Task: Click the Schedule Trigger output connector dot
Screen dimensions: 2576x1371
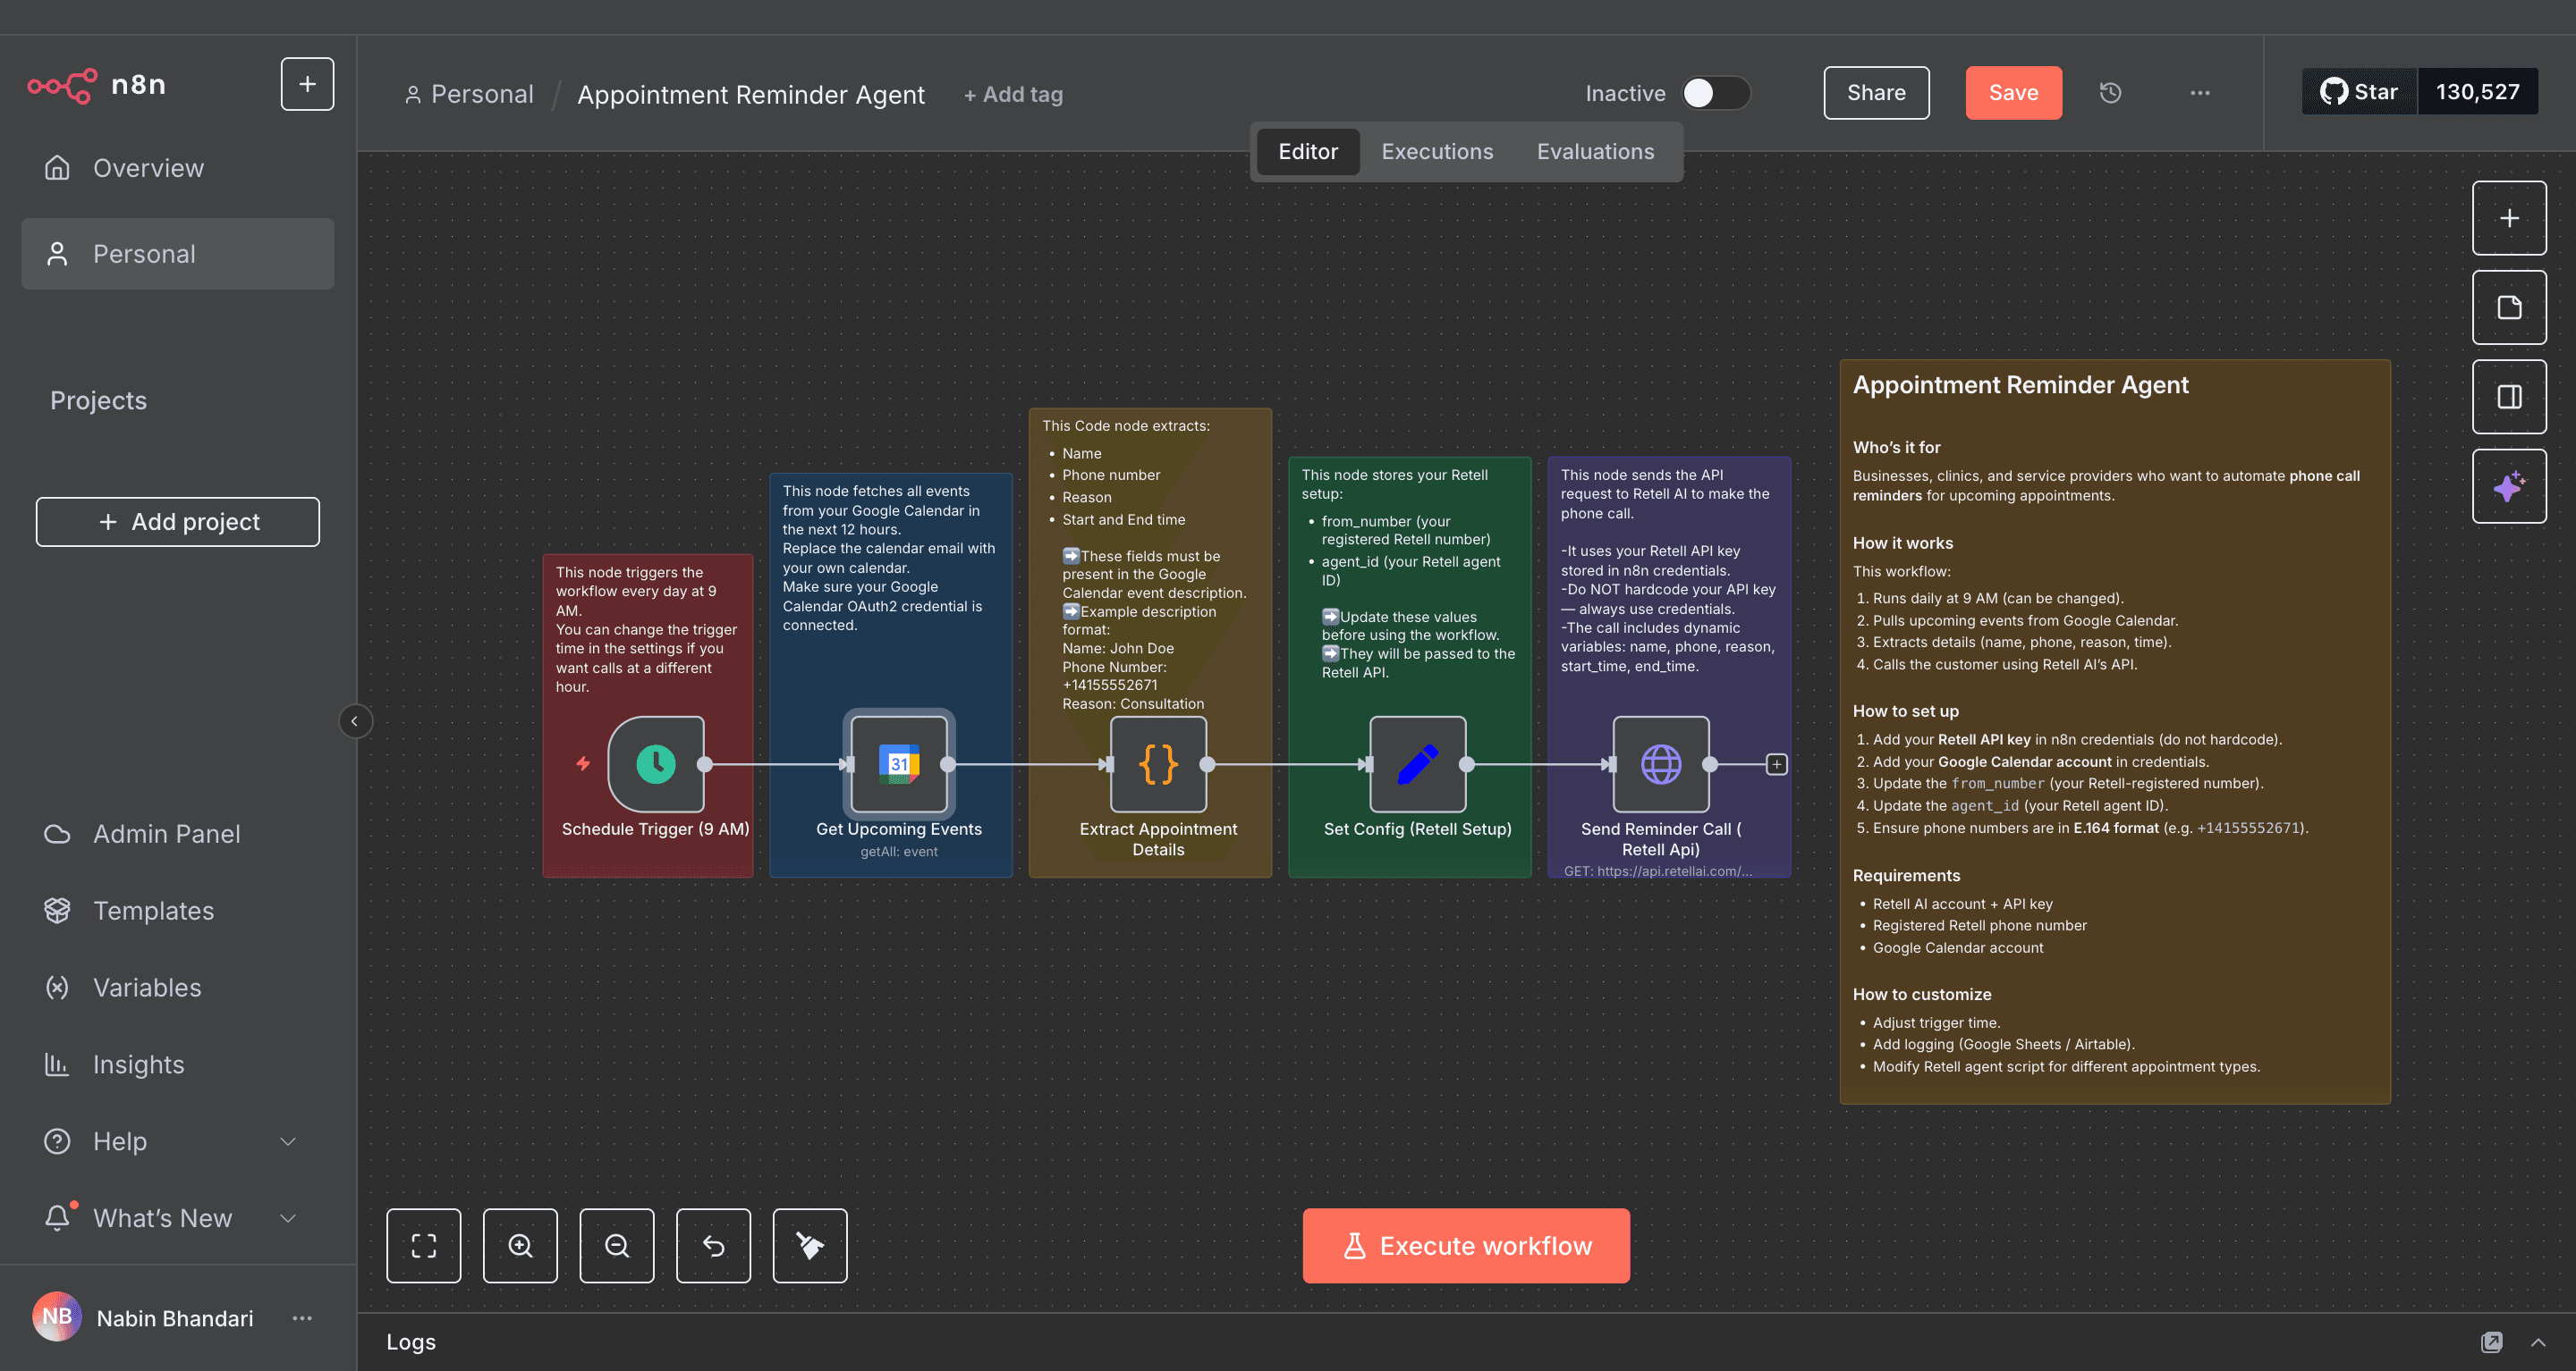Action: (x=705, y=764)
